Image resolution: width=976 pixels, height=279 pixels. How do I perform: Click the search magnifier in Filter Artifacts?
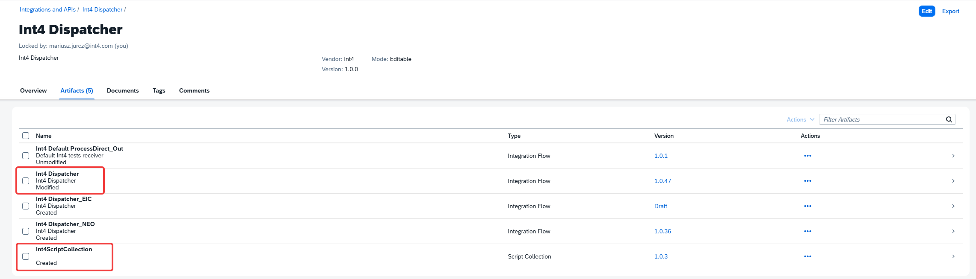tap(949, 119)
